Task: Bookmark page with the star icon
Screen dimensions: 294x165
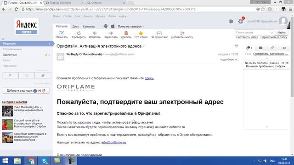Action: point(263,9)
